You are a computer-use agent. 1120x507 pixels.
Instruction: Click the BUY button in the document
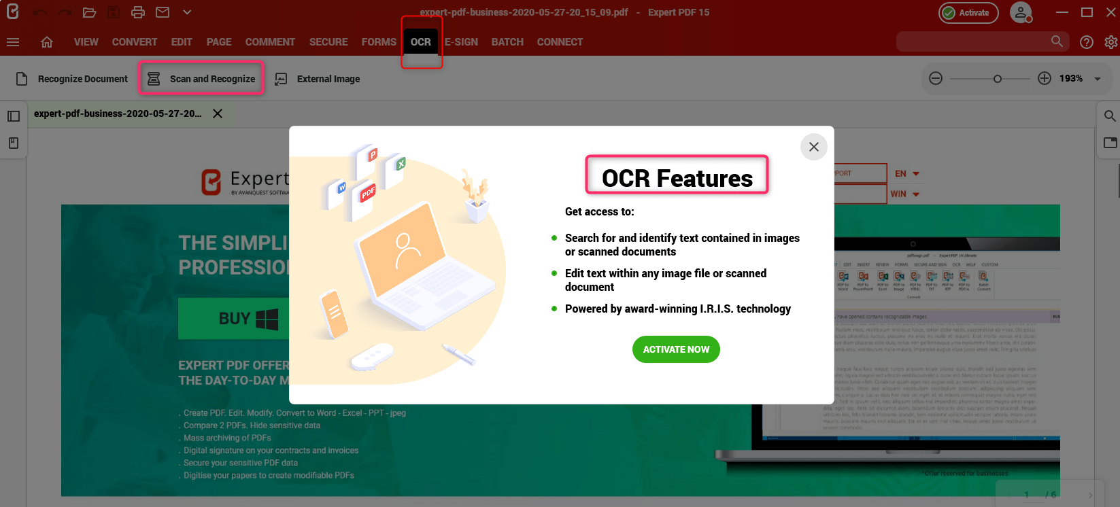pos(234,318)
